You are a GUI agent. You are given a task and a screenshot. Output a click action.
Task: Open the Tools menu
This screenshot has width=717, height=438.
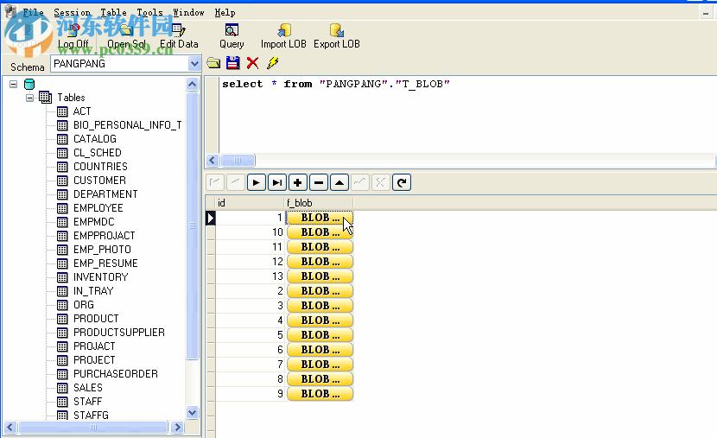click(149, 13)
